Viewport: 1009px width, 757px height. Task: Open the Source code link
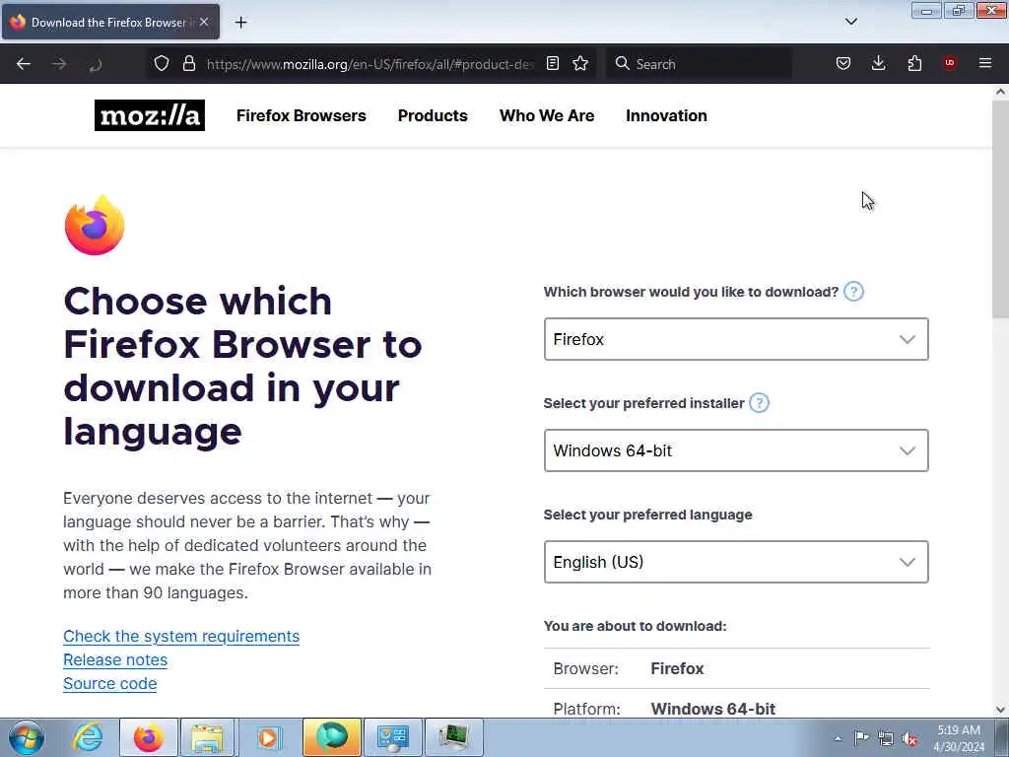tap(110, 684)
